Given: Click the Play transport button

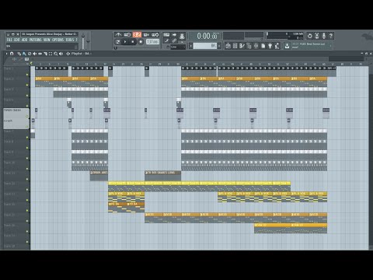Looking at the screenshot, I should pyautogui.click(x=125, y=41).
